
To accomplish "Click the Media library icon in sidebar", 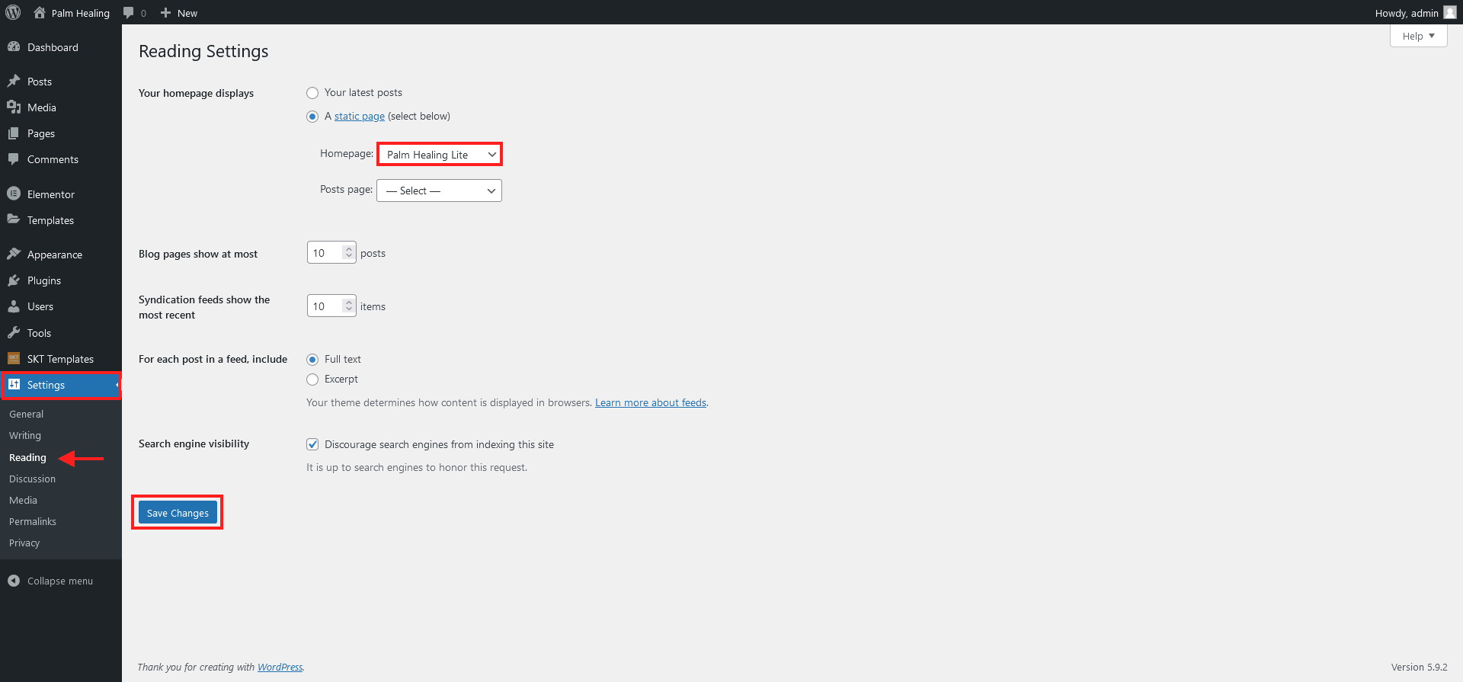I will click(14, 107).
